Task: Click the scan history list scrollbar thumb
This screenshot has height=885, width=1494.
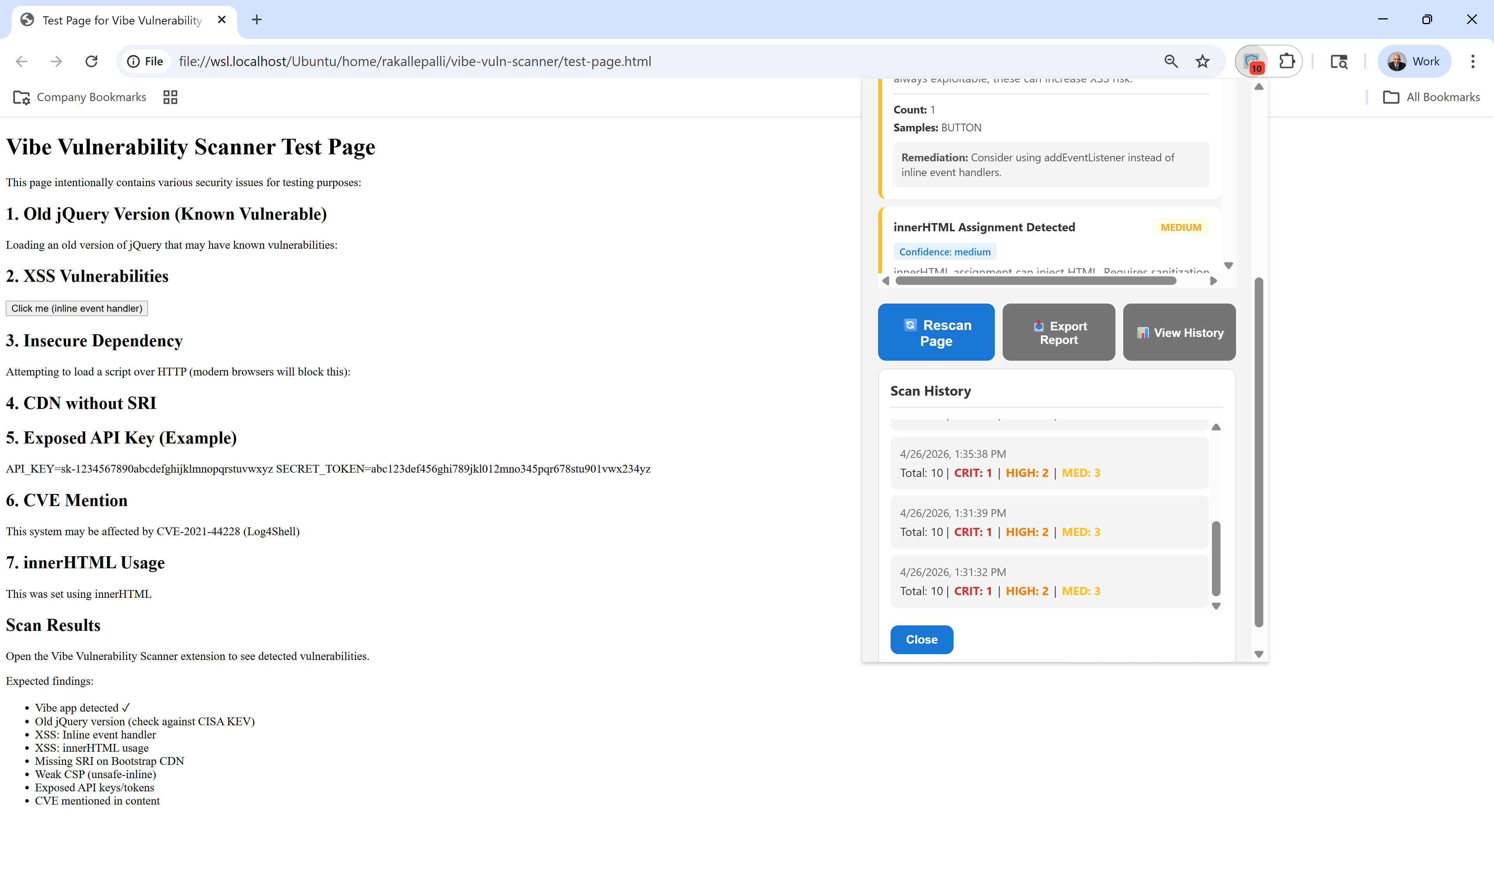Action: (1215, 559)
